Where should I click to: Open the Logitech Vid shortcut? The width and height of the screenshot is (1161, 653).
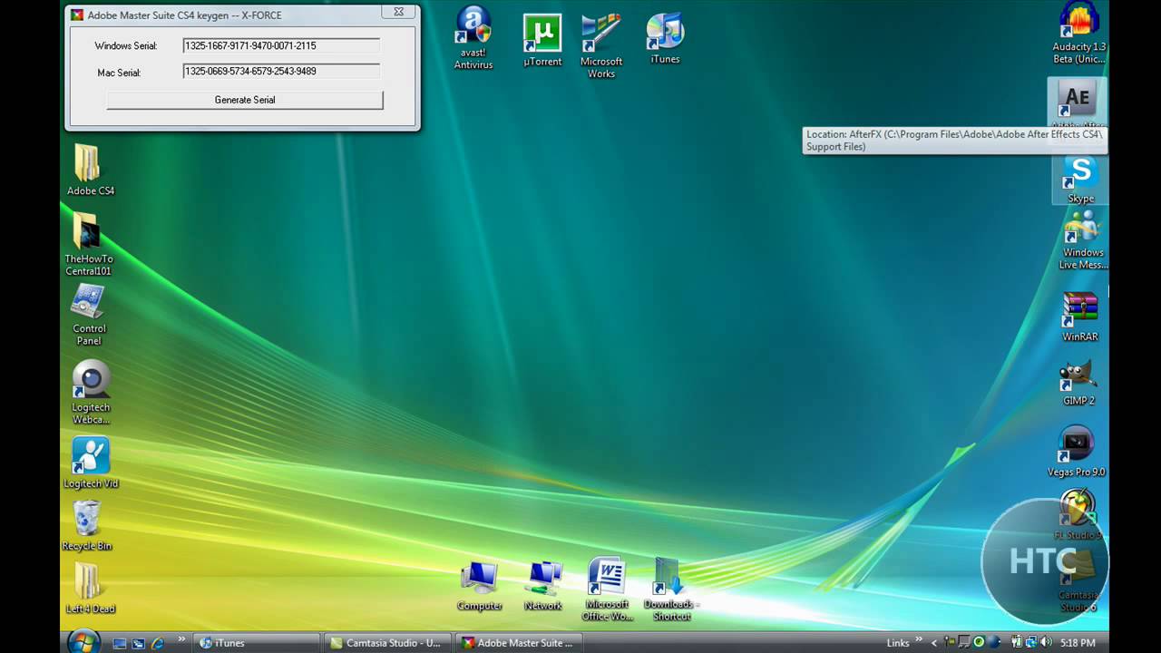pos(91,463)
